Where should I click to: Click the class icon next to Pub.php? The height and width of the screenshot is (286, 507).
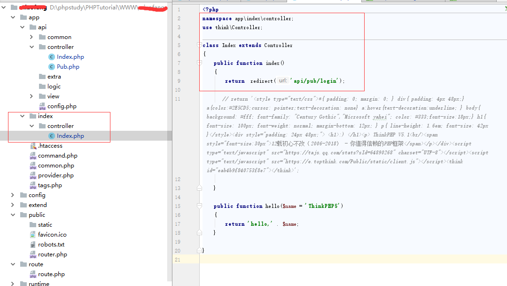52,66
